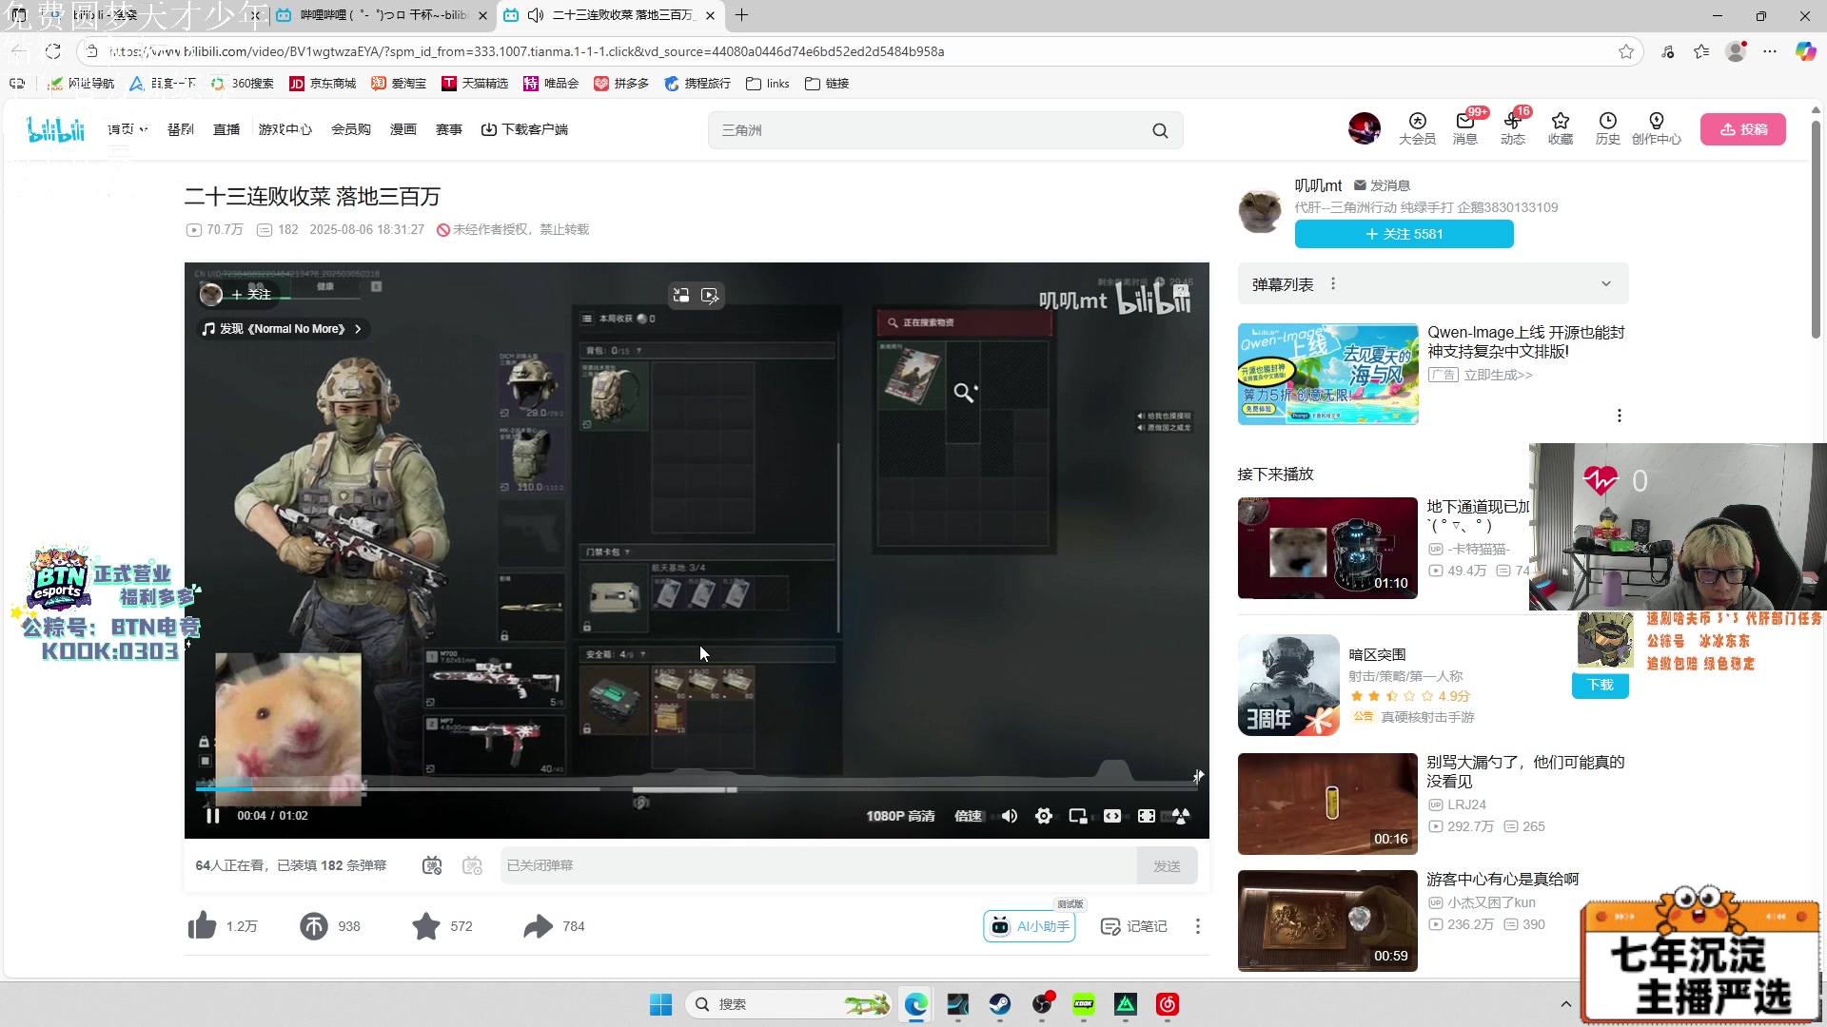
Task: Open the AI小助手 assistant button
Action: (x=1030, y=925)
